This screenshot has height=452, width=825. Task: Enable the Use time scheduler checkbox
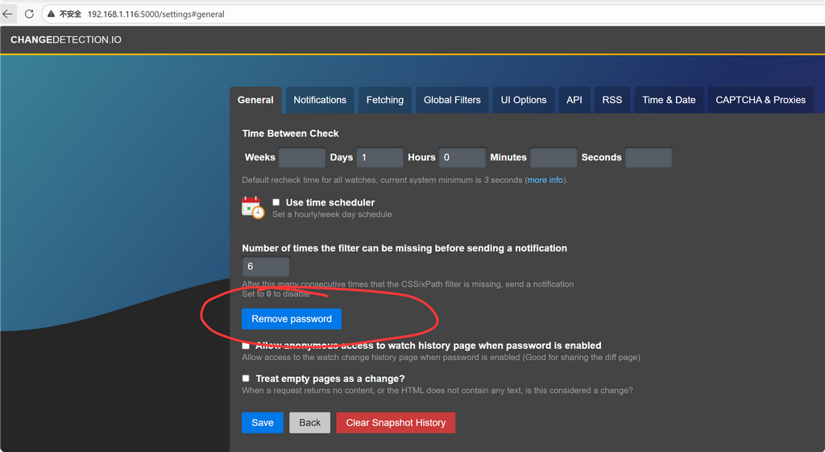(x=276, y=202)
